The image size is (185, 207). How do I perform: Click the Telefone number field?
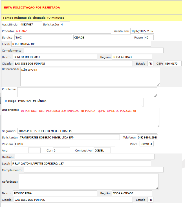point(147,137)
